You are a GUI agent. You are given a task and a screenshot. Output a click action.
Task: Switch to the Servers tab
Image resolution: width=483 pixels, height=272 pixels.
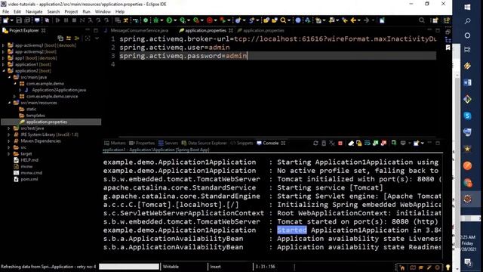pos(168,143)
